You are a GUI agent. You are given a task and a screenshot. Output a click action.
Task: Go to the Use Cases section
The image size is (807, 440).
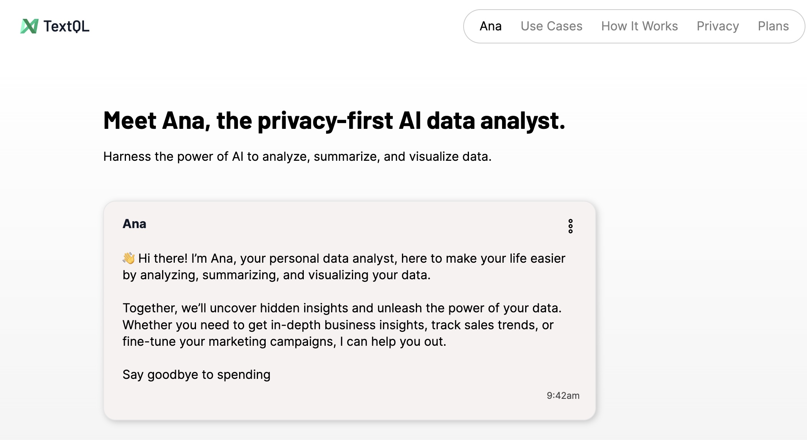(551, 26)
